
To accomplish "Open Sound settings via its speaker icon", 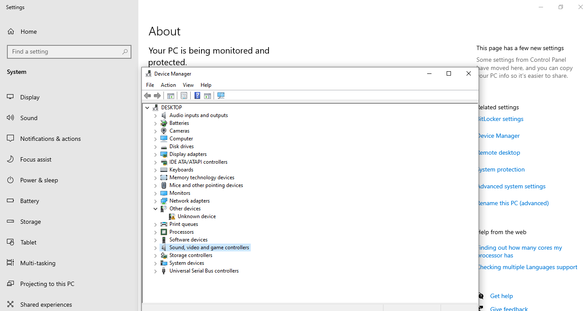I will [x=10, y=118].
